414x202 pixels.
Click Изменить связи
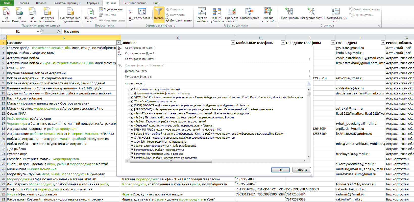coord(112,20)
